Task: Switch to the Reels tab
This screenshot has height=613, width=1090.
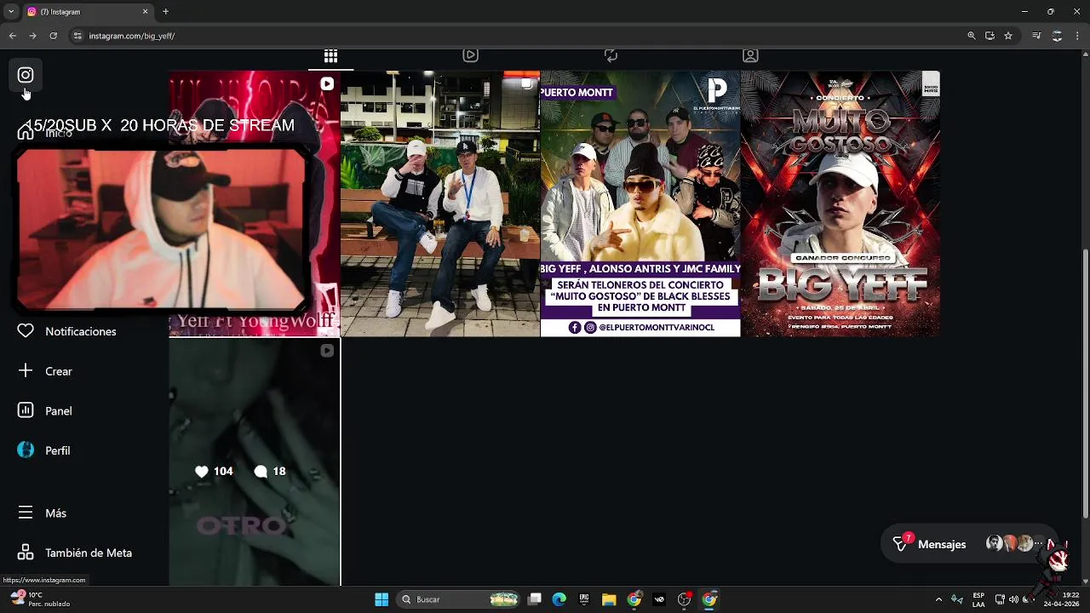Action: 470,55
